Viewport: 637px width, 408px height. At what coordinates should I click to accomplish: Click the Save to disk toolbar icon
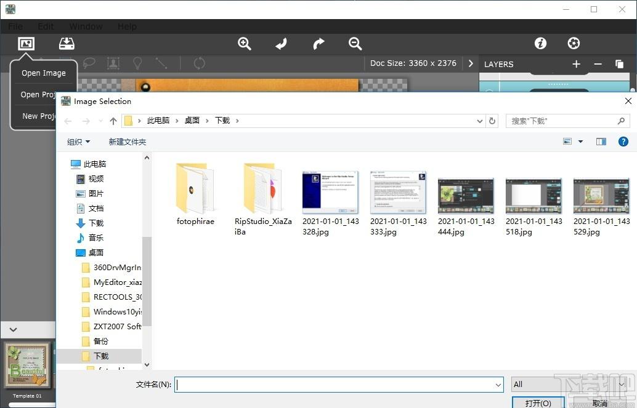[x=67, y=44]
